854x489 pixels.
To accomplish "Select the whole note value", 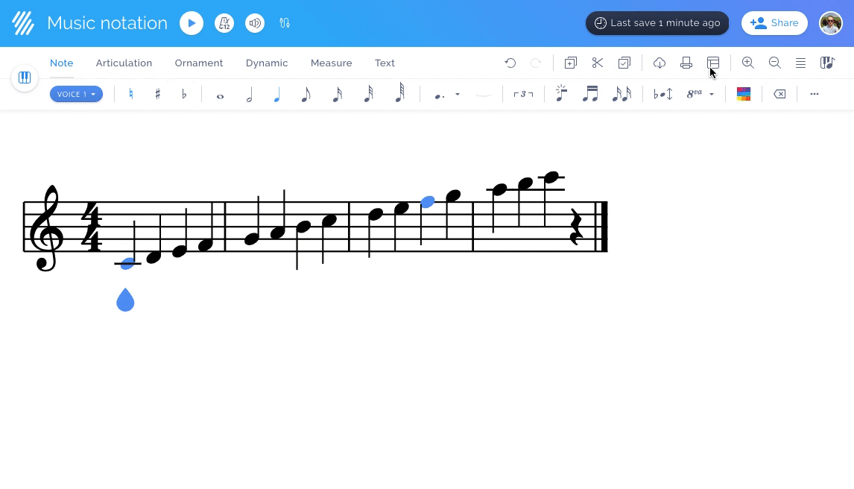I will 220,94.
